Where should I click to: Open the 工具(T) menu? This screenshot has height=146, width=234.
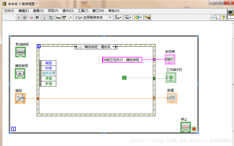(x=83, y=11)
